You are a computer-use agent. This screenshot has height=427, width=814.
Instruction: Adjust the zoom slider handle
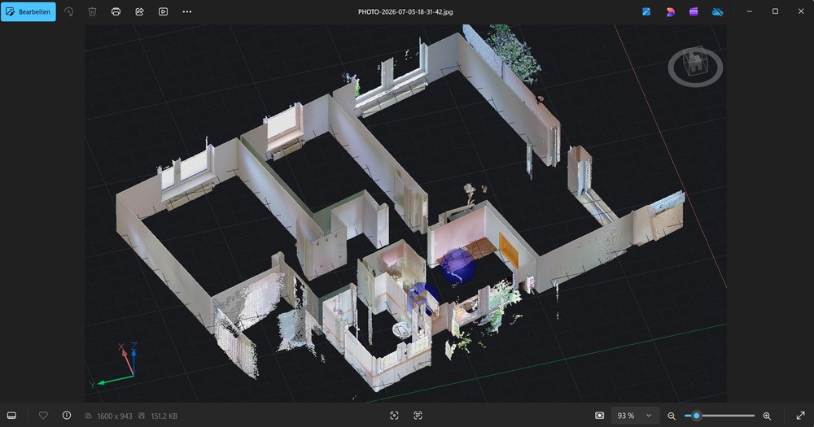coord(697,416)
